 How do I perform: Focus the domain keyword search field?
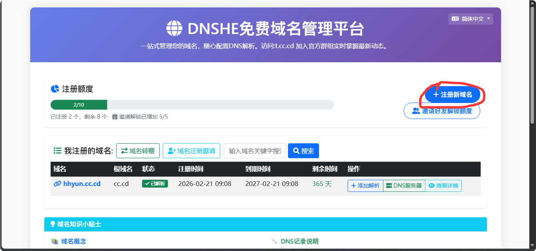255,151
